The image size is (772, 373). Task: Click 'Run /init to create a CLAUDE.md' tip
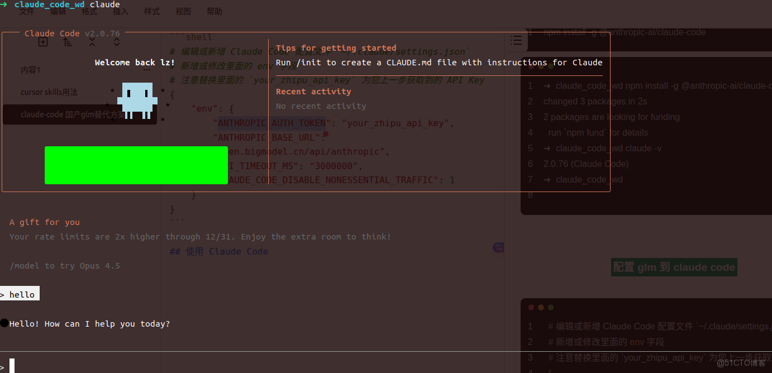[439, 63]
